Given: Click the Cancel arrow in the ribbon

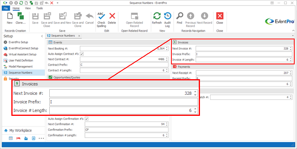Looking at the screenshot, I should click(89, 18).
